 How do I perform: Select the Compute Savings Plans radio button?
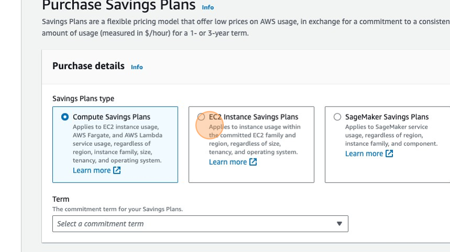[x=65, y=117]
